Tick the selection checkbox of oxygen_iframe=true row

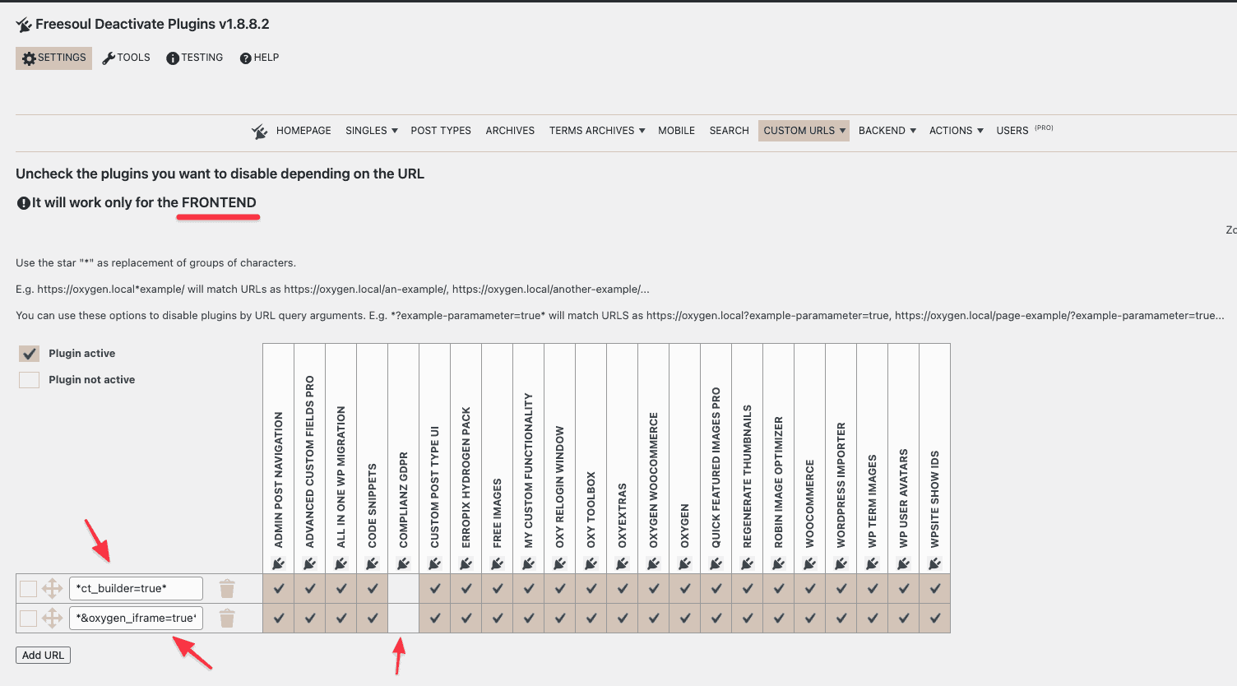coord(29,619)
